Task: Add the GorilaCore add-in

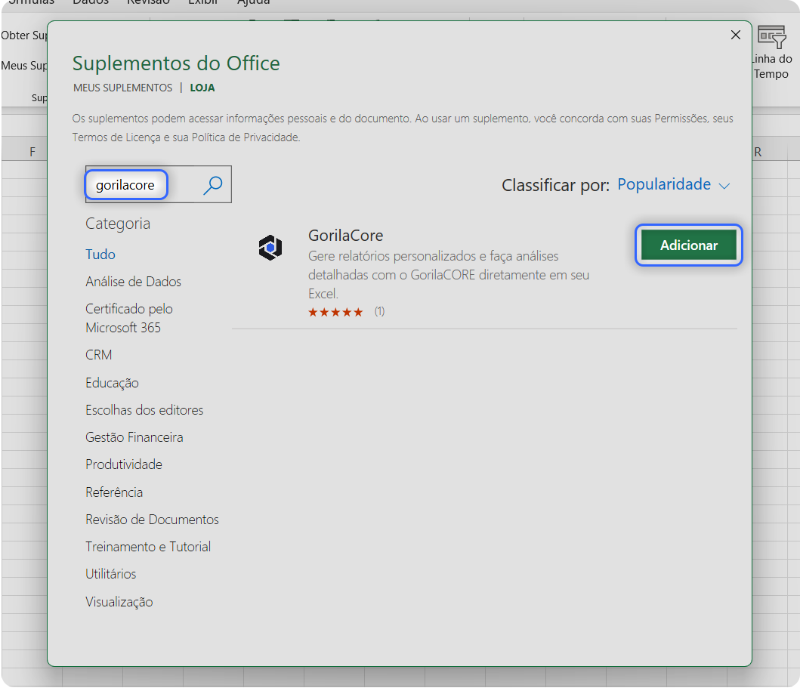Action: click(688, 245)
